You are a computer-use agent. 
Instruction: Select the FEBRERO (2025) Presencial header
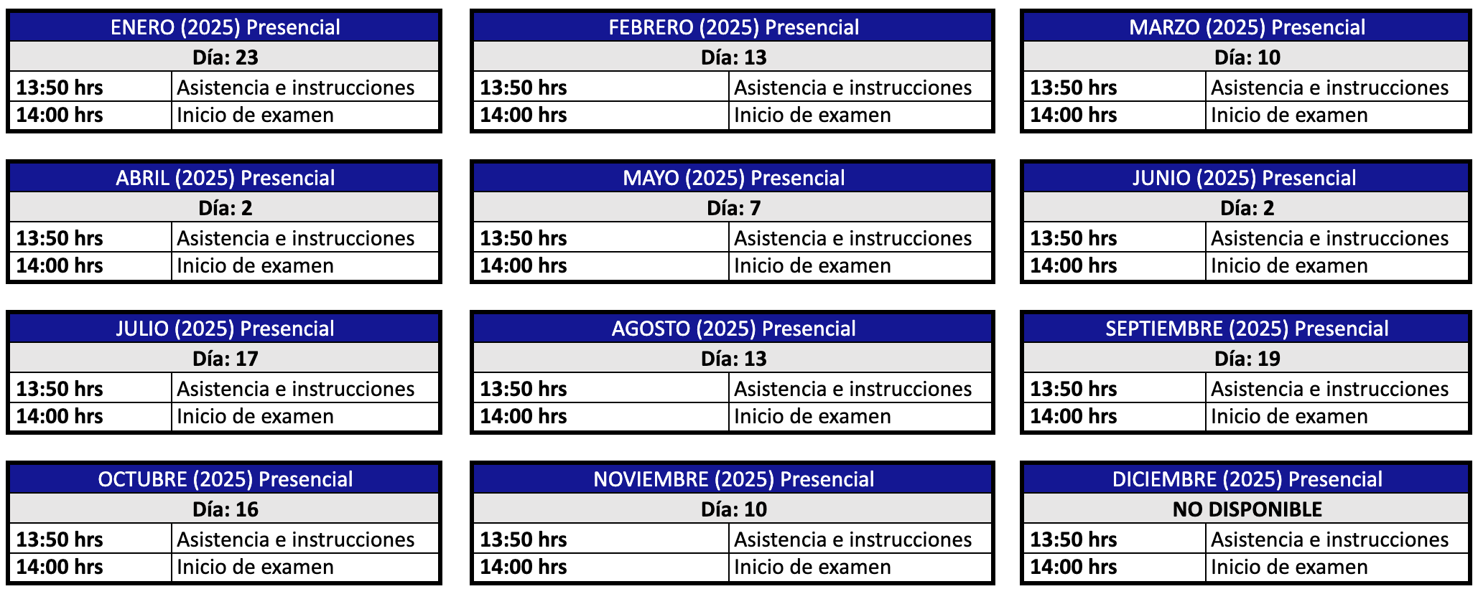click(733, 27)
